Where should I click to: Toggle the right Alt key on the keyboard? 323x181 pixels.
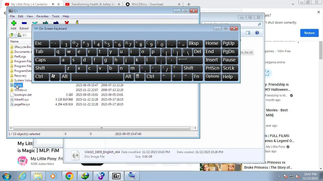(x=129, y=77)
